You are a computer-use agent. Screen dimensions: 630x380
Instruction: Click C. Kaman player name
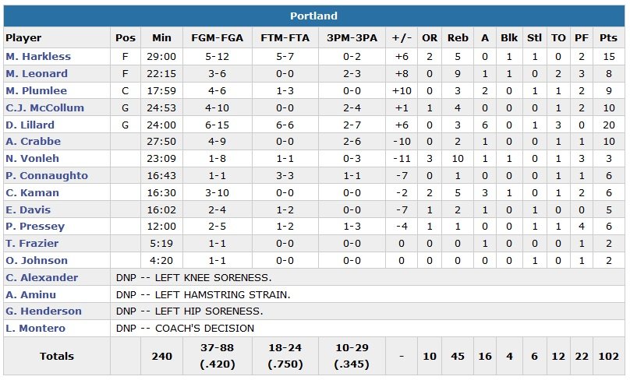click(32, 192)
